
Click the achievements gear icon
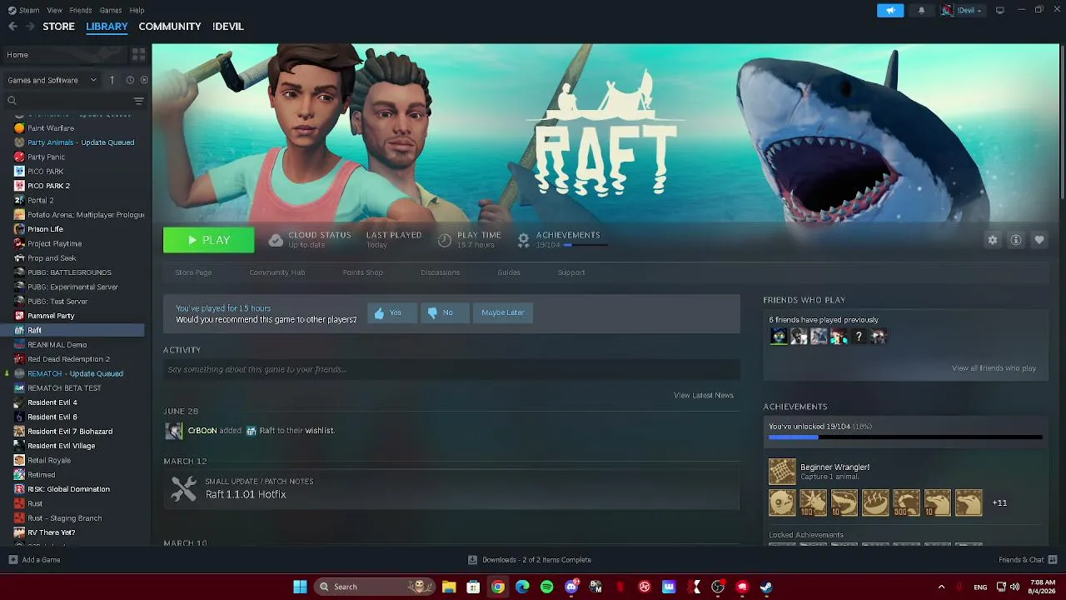(x=523, y=240)
